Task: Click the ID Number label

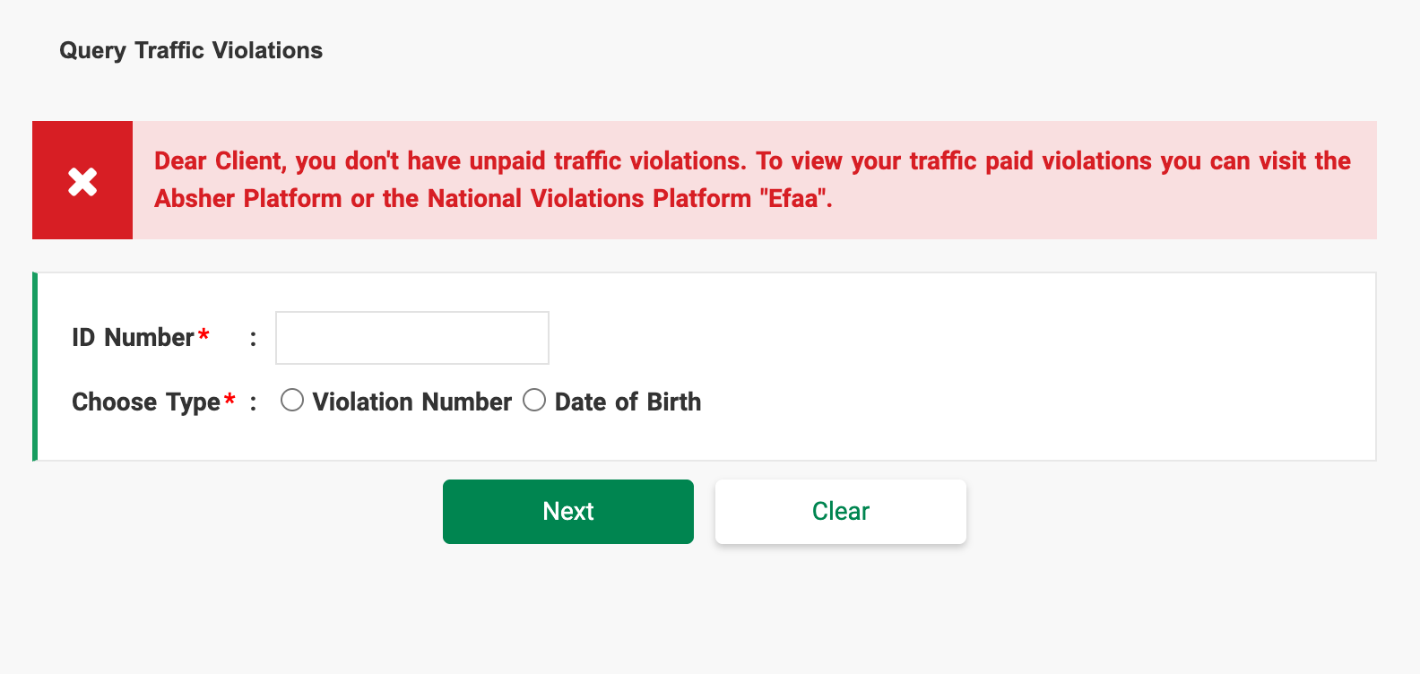Action: click(x=132, y=337)
